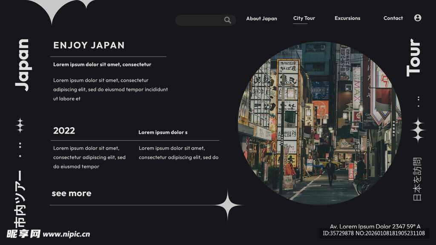Click the circular Tokyo street photo
The width and height of the screenshot is (436, 245).
point(319,123)
